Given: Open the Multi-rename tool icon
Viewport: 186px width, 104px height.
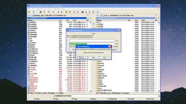Looking at the screenshot, I should coord(86,12).
